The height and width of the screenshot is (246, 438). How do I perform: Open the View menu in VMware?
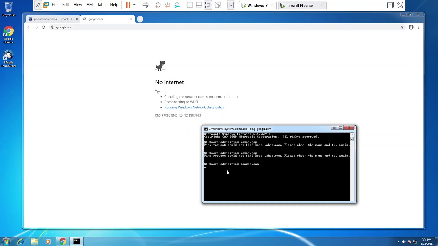coord(78,5)
